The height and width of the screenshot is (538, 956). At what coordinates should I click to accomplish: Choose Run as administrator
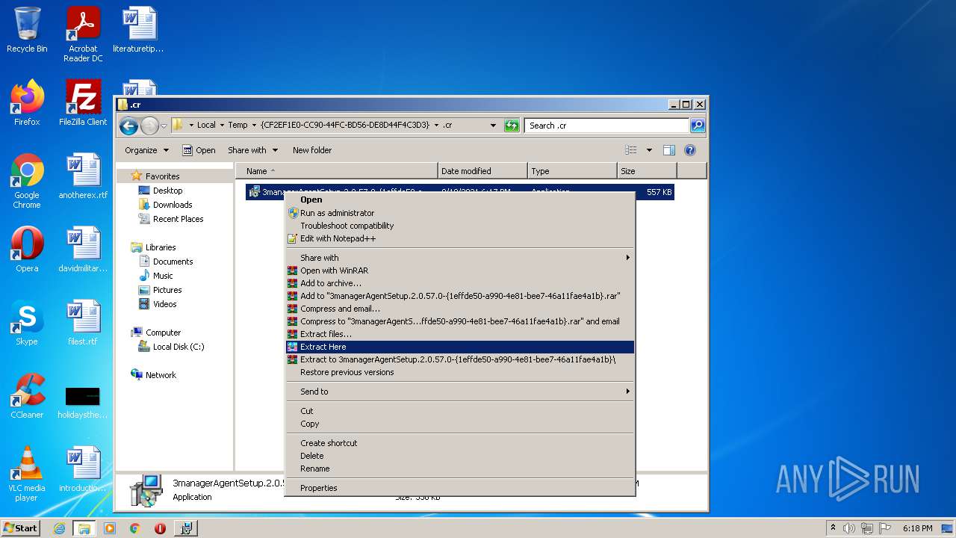click(x=460, y=213)
